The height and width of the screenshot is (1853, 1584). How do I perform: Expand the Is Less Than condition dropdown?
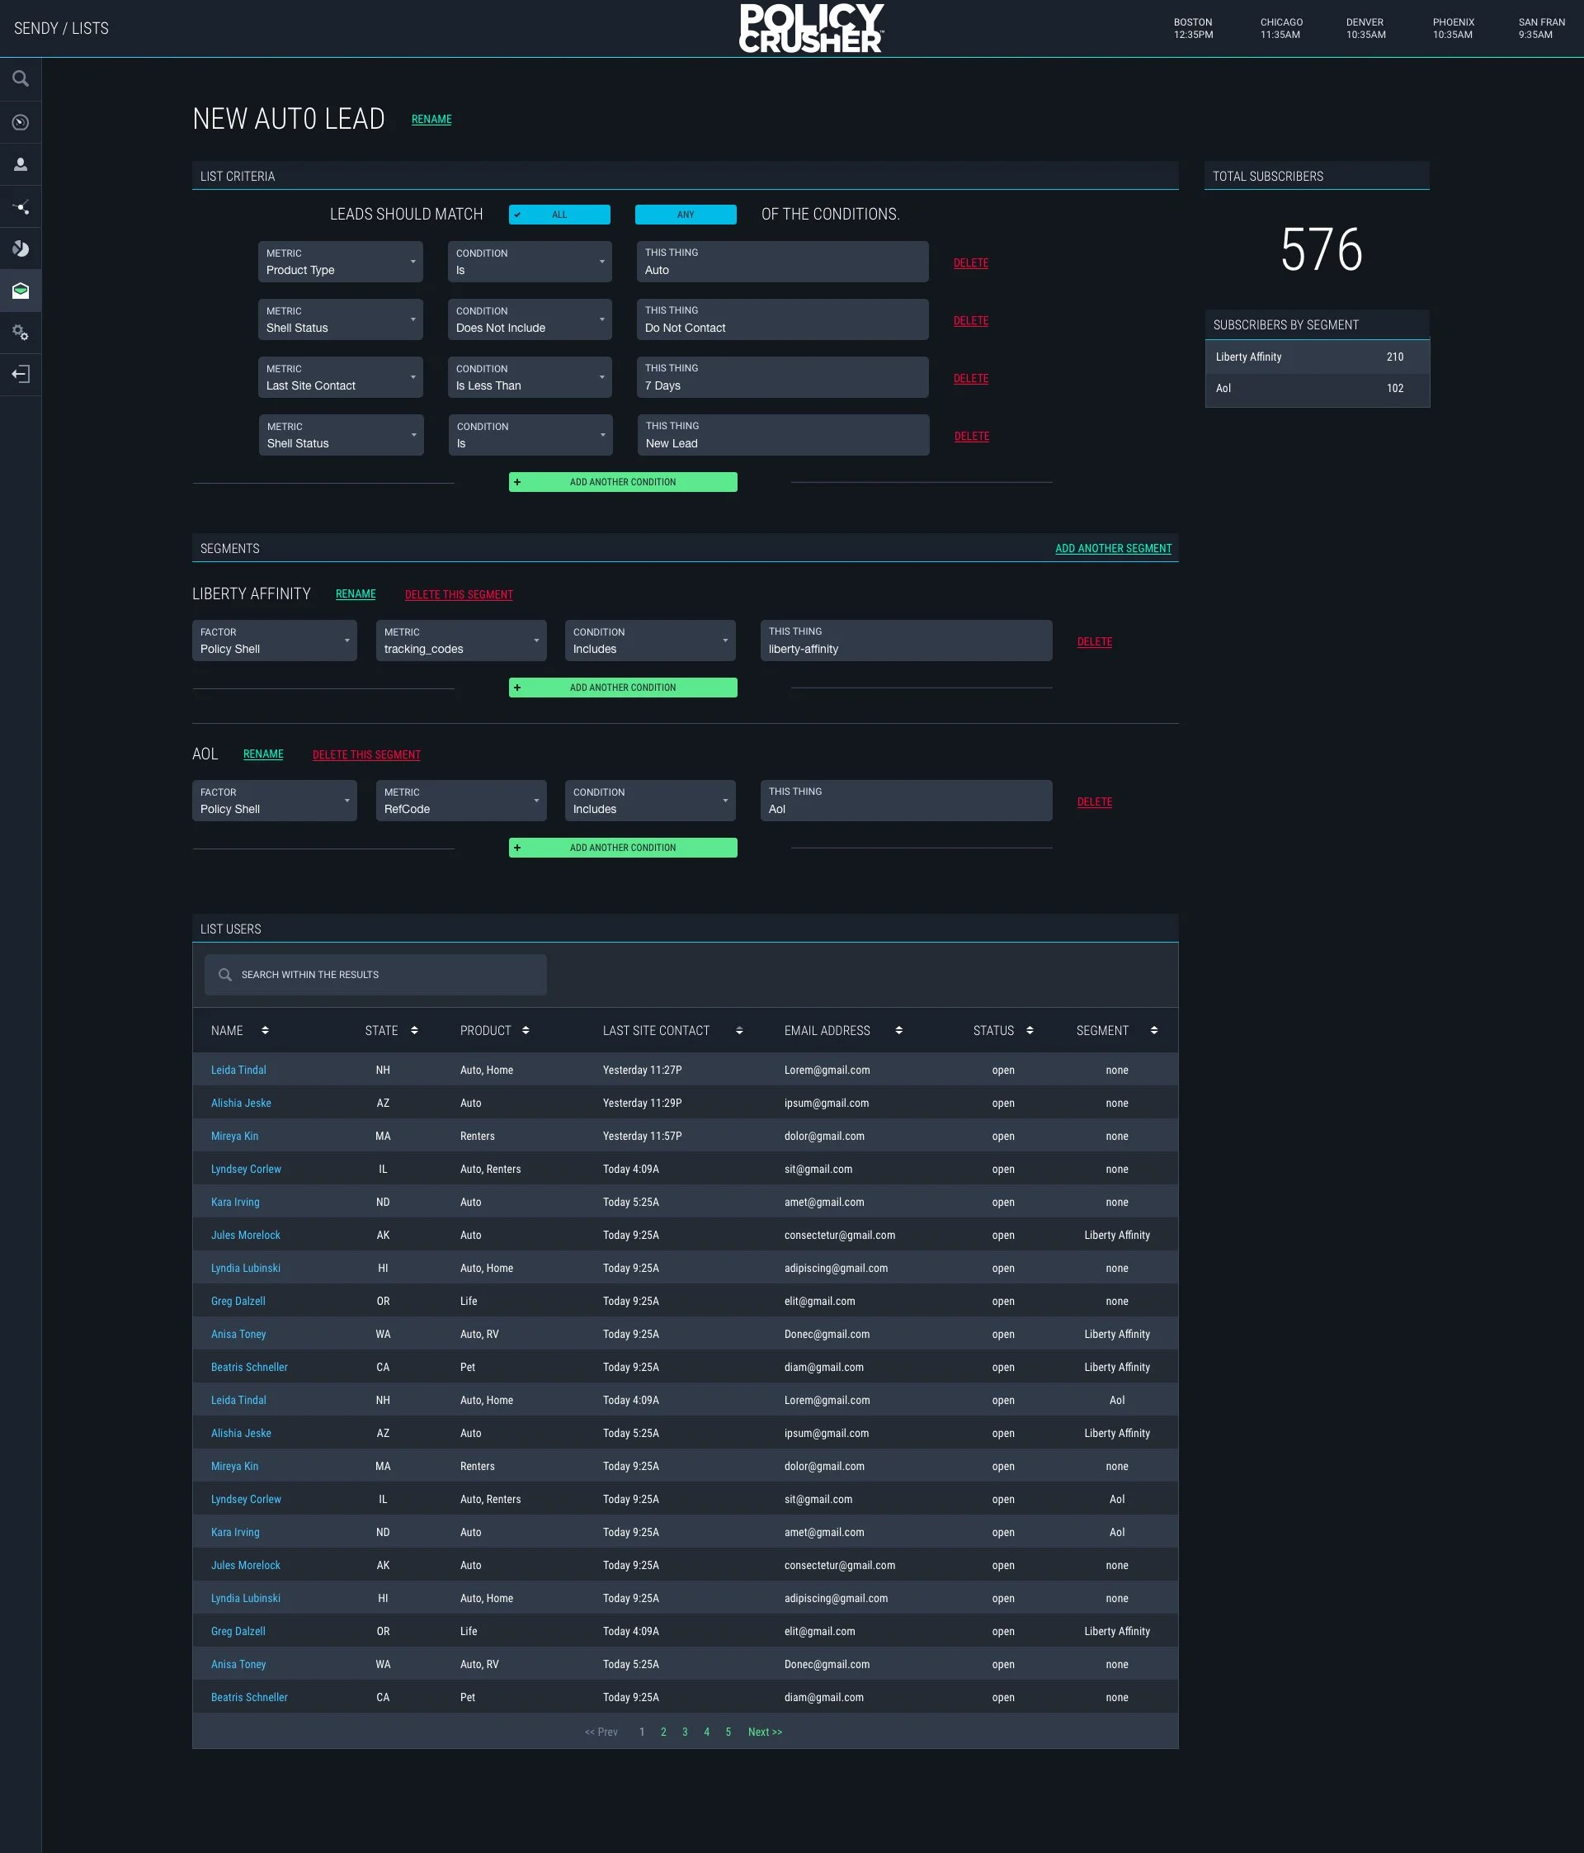click(x=529, y=376)
